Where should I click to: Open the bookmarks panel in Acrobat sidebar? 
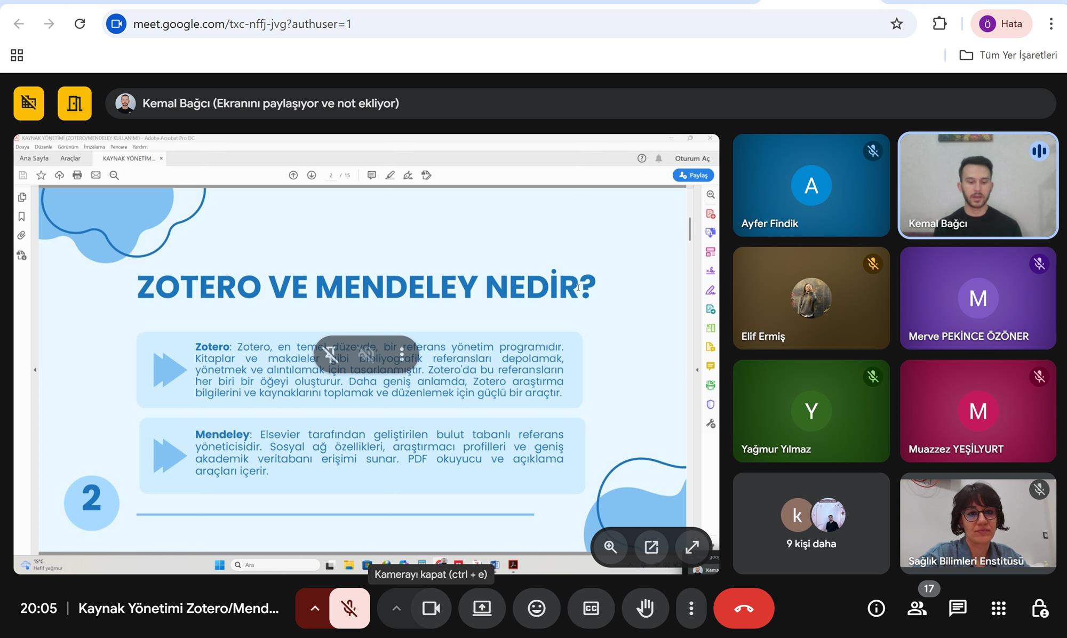pos(22,217)
